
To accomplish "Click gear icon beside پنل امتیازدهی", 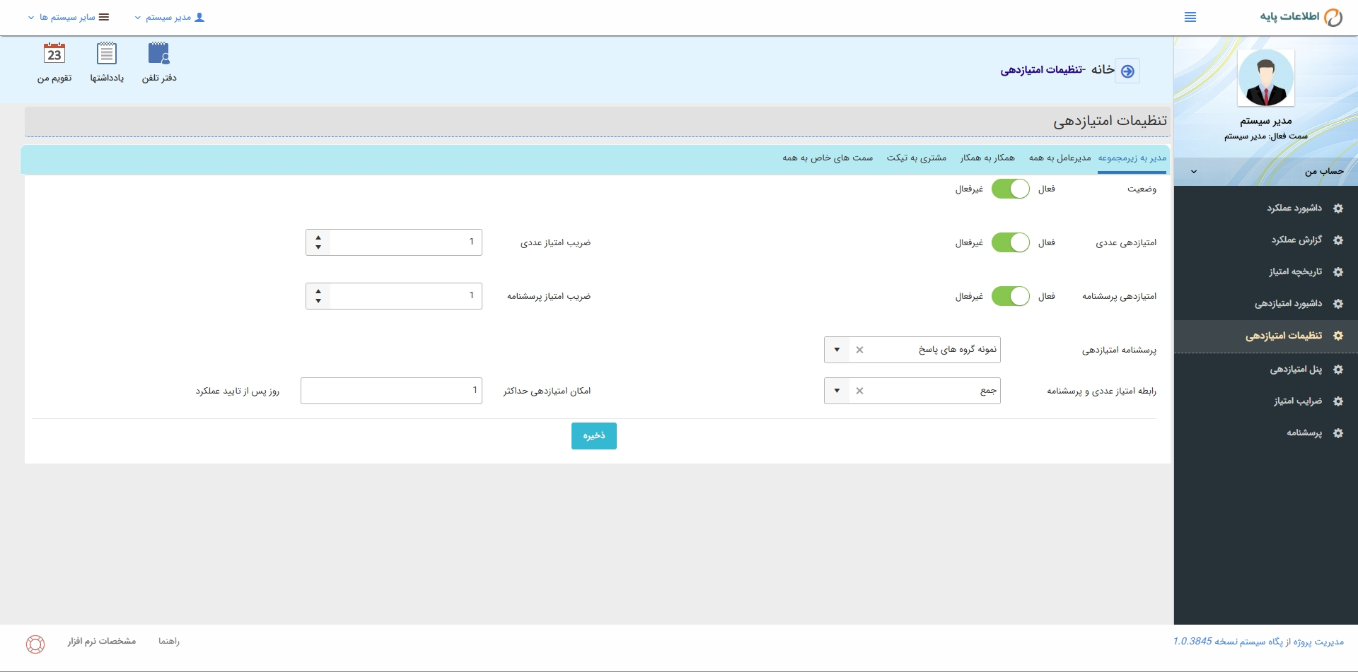I will click(1338, 370).
